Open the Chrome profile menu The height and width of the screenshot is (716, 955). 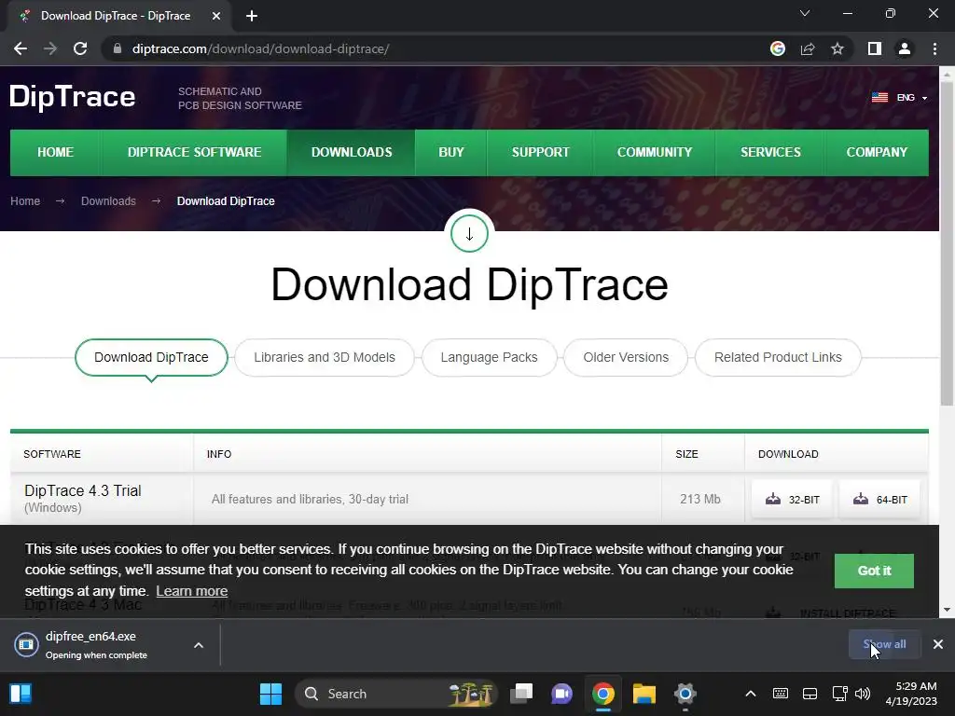point(905,48)
